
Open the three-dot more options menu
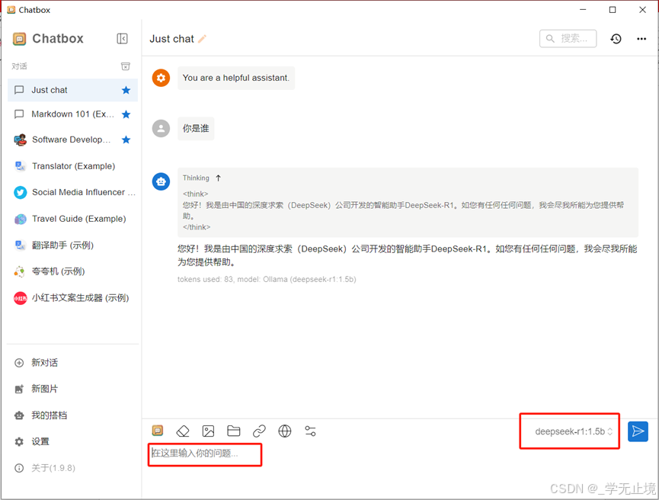pos(641,39)
